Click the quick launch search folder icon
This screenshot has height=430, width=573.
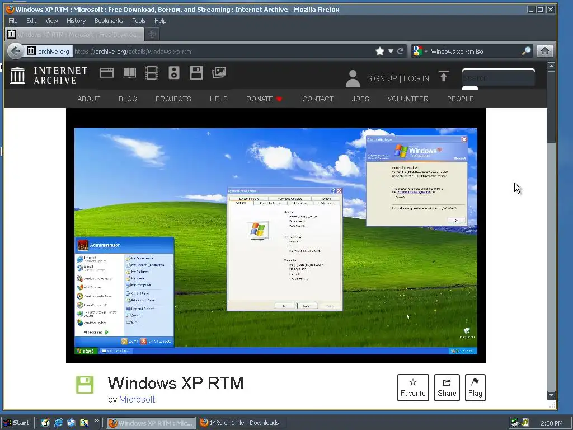(x=84, y=423)
